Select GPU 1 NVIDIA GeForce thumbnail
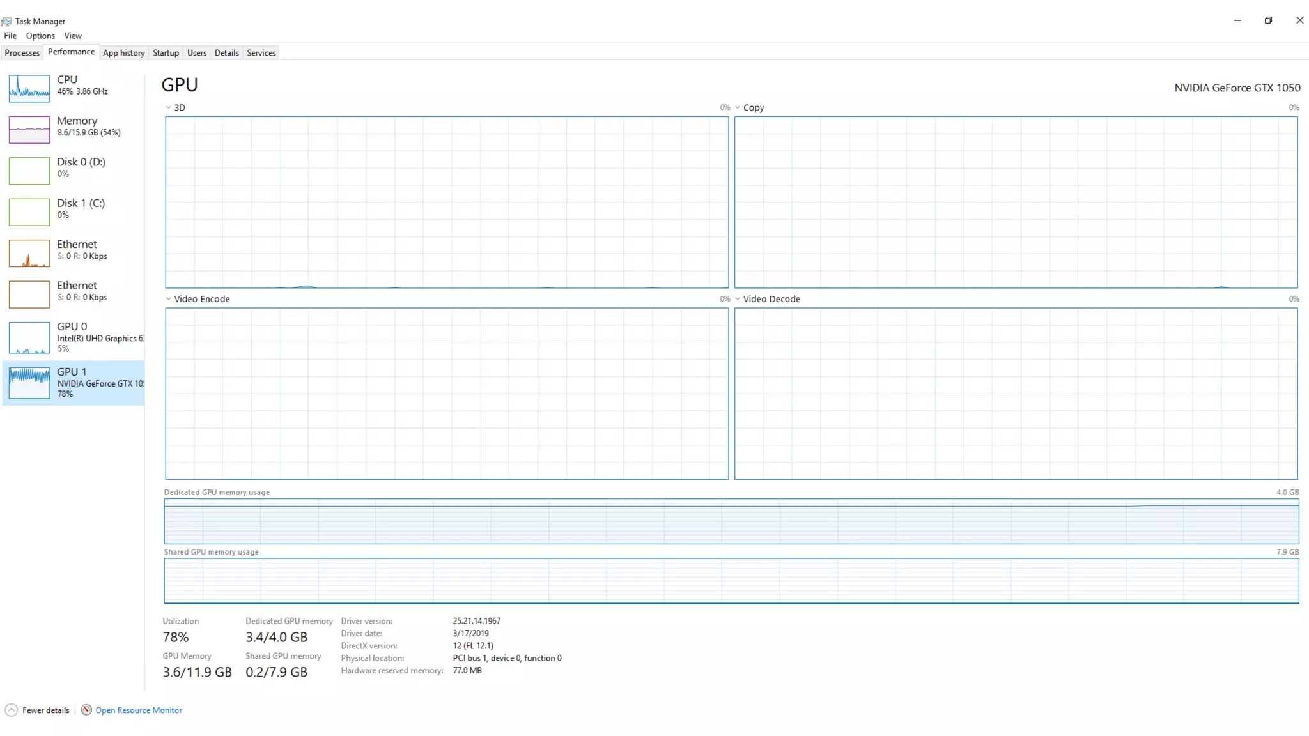The width and height of the screenshot is (1309, 736). tap(29, 383)
